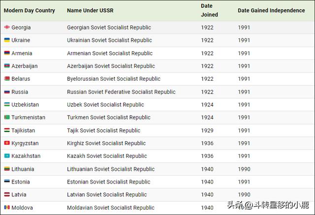Click the Date Gained Independence header
Viewport: 315px width, 215px height.
coord(271,10)
